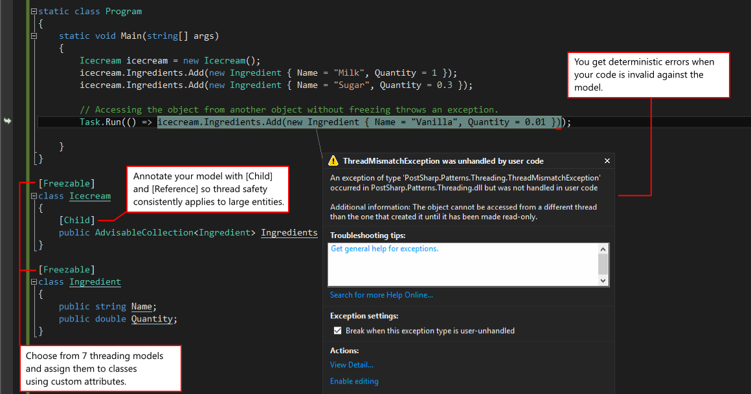Collapse the Ingredient class outline

pos(34,282)
